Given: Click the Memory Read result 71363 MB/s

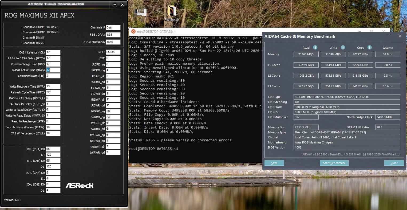Looking at the screenshot, I should (x=306, y=54).
